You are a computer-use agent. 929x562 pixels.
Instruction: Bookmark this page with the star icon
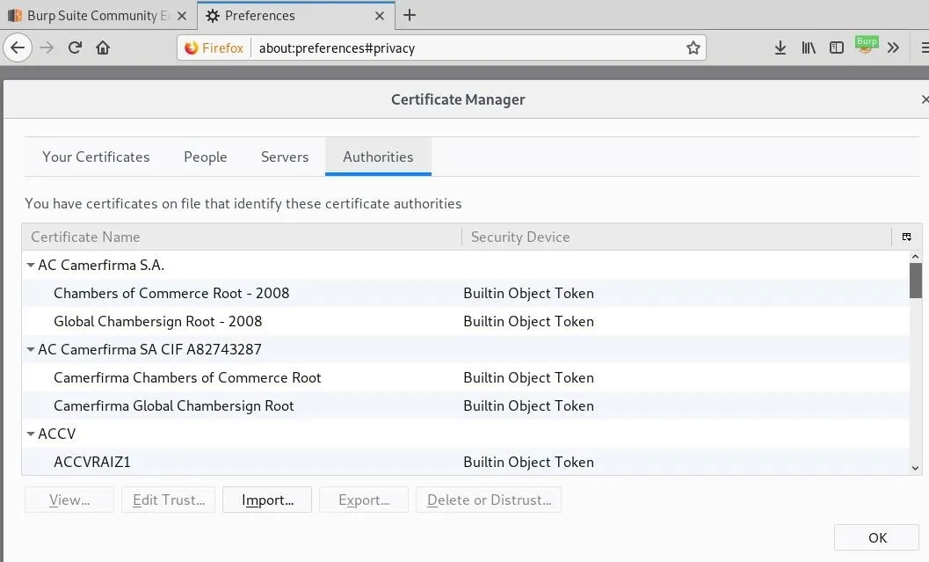click(693, 48)
